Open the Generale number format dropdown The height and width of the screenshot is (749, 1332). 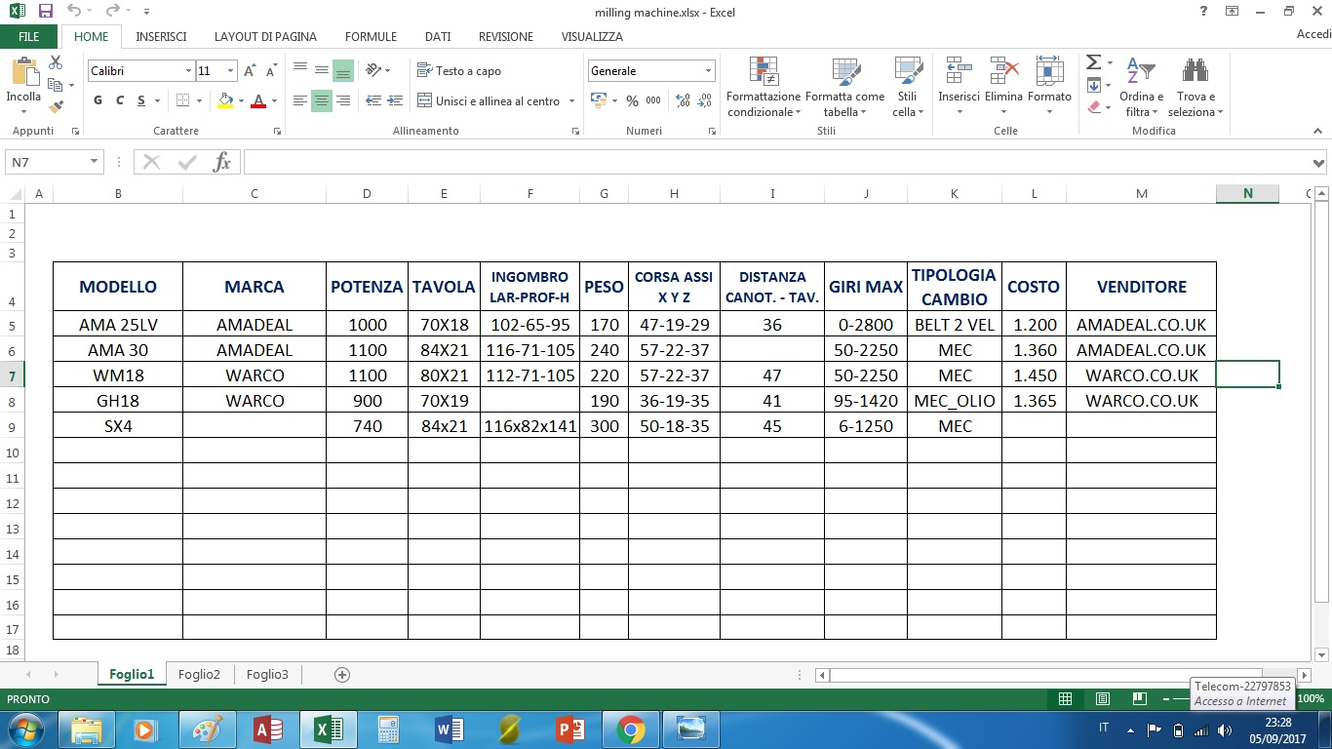pyautogui.click(x=708, y=71)
